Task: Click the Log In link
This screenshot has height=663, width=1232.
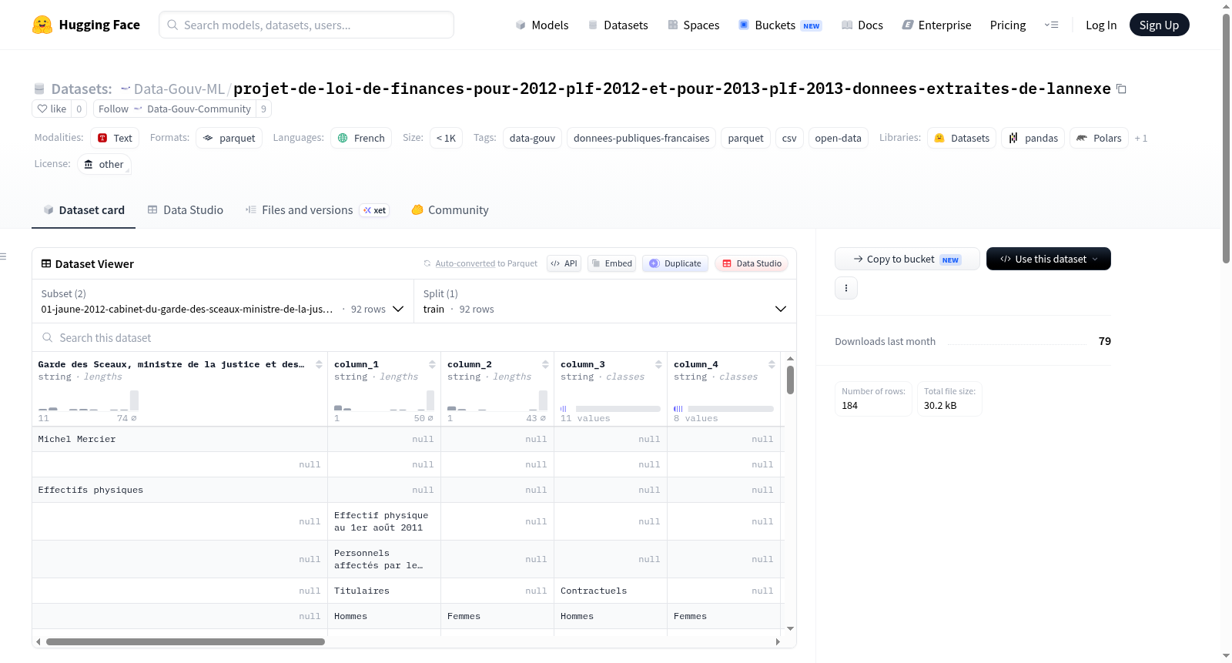Action: coord(1101,25)
